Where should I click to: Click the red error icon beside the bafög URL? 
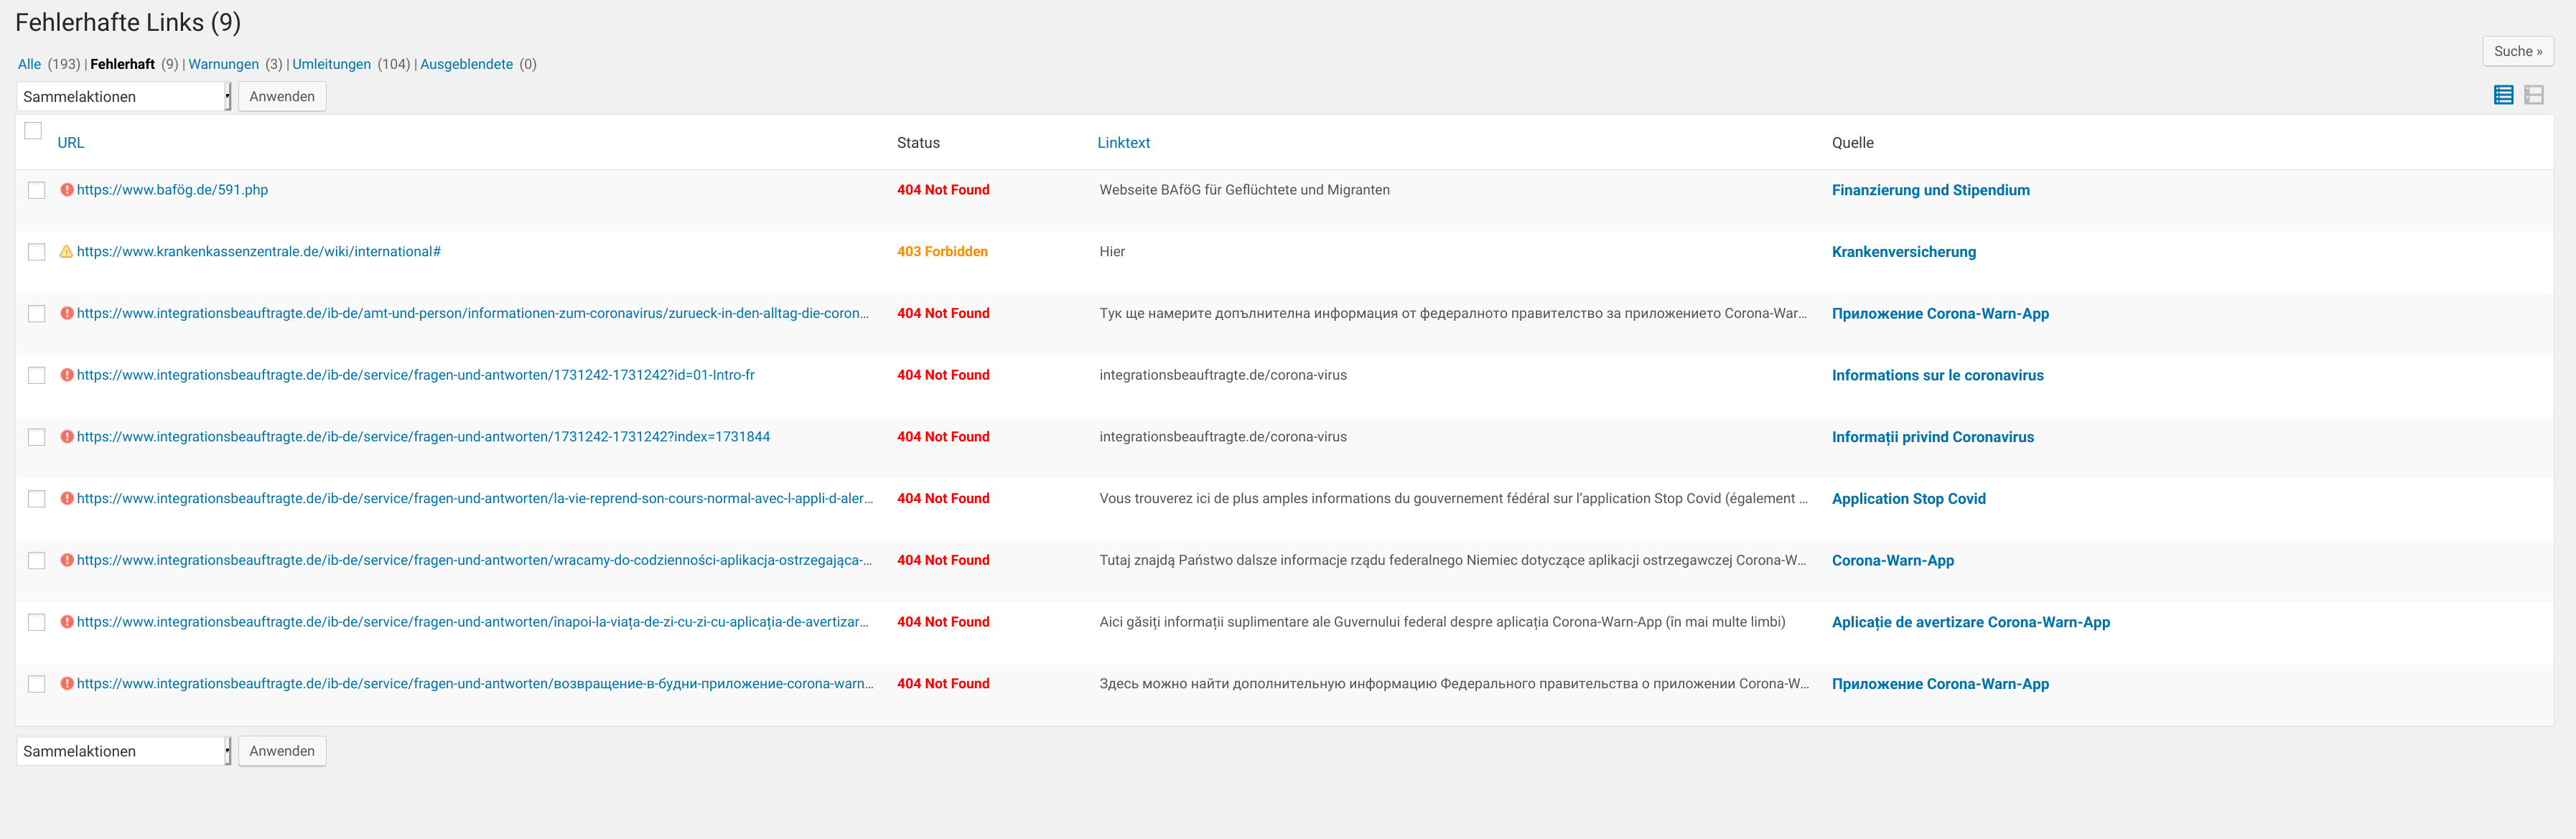click(66, 190)
